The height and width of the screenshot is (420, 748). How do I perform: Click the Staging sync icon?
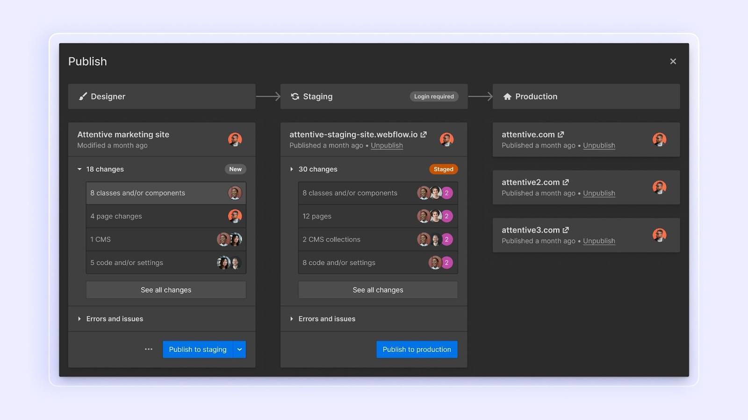[295, 97]
